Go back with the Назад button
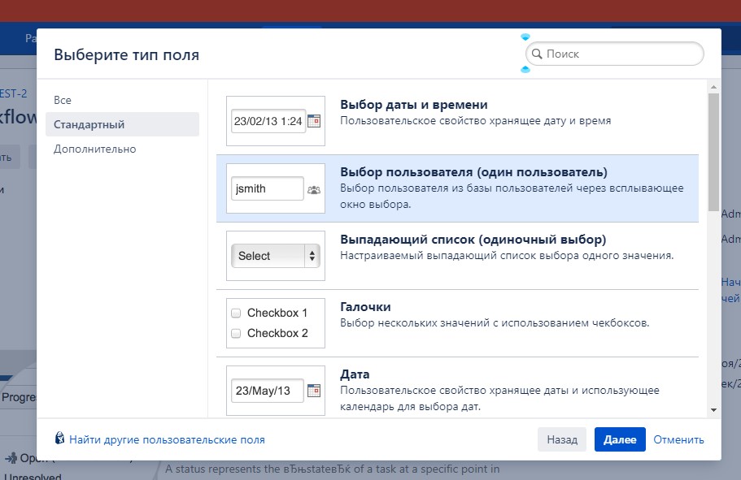The image size is (741, 480). (x=562, y=439)
